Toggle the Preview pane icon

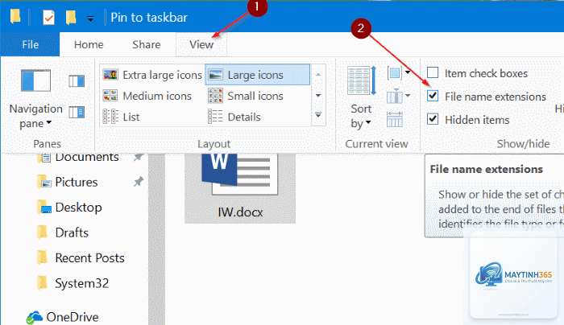pos(77,80)
